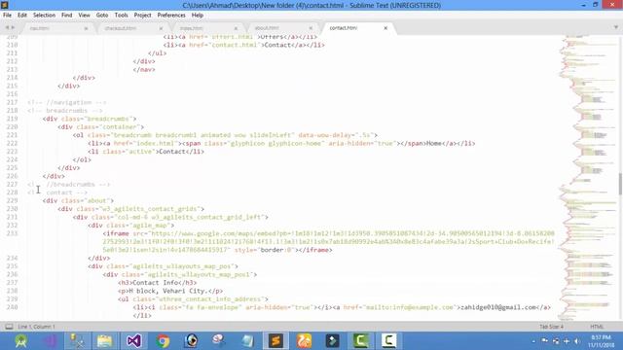Open Android Studio from taskbar

20,341
